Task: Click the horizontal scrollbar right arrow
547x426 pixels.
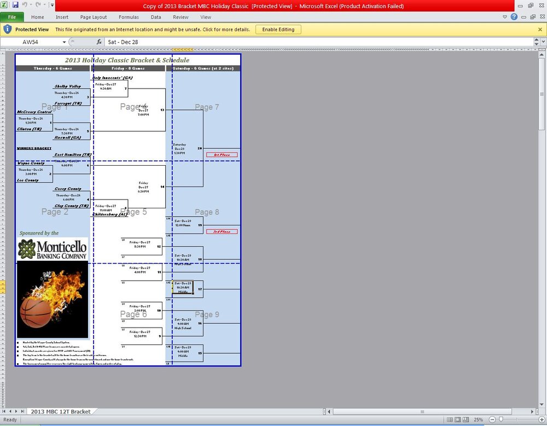Action: point(533,412)
